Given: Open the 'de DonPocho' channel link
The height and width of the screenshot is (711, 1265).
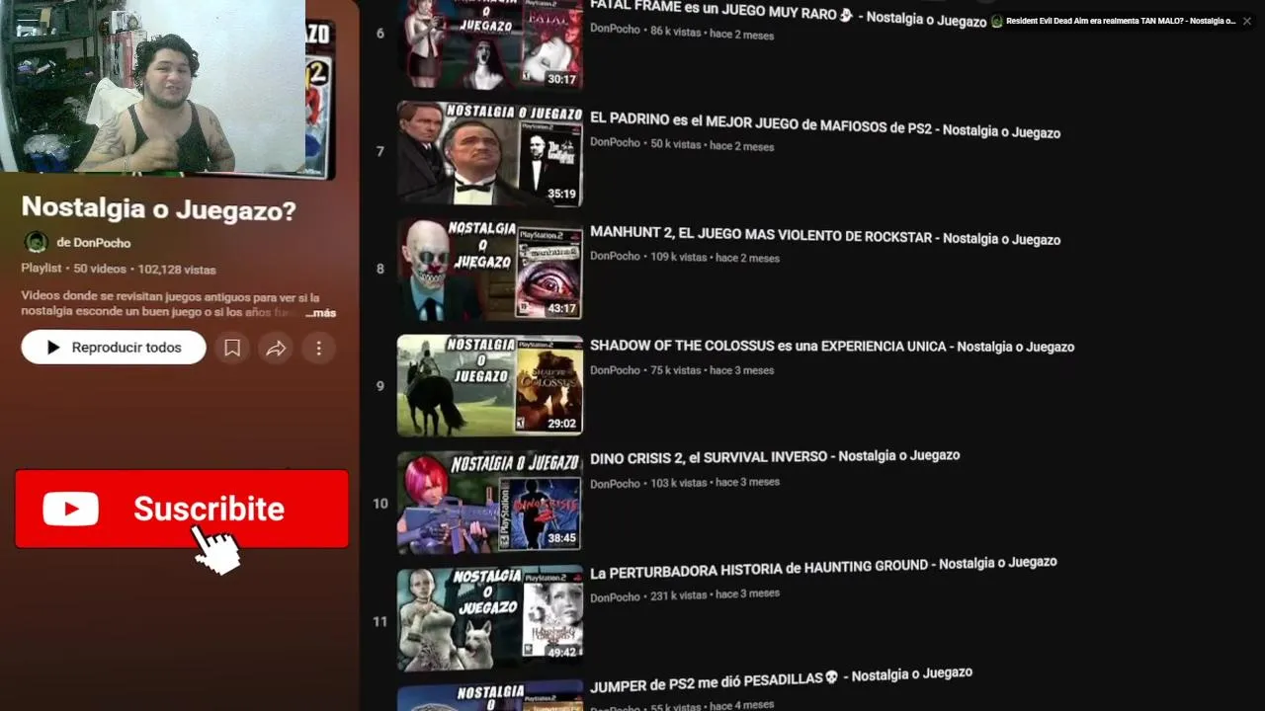Looking at the screenshot, I should [94, 243].
